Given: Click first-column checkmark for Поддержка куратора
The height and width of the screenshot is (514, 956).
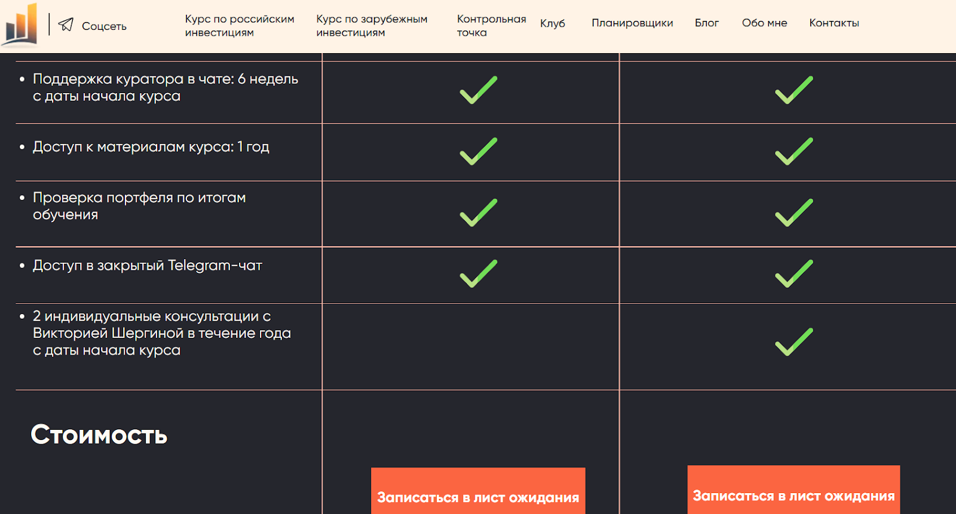Looking at the screenshot, I should point(479,90).
